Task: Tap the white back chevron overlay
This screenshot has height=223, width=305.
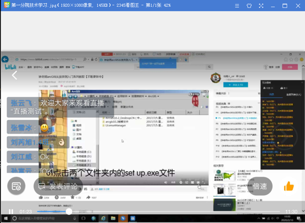Action: (x=15, y=75)
